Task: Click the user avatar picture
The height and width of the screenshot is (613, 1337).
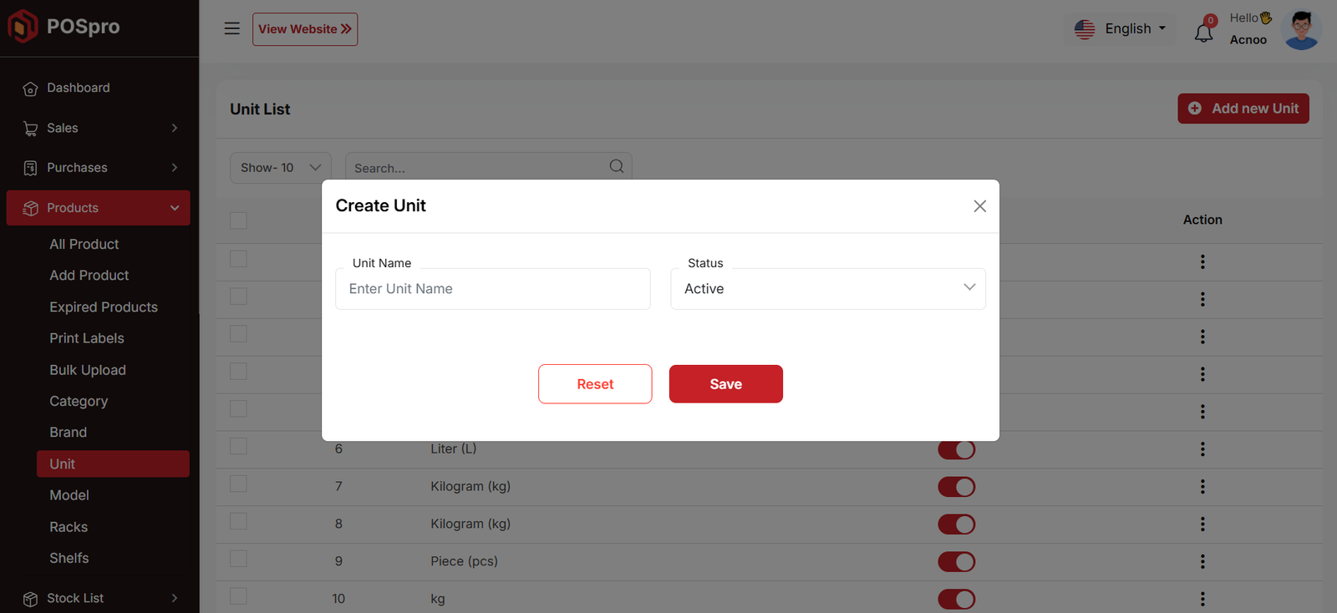Action: 1301,30
